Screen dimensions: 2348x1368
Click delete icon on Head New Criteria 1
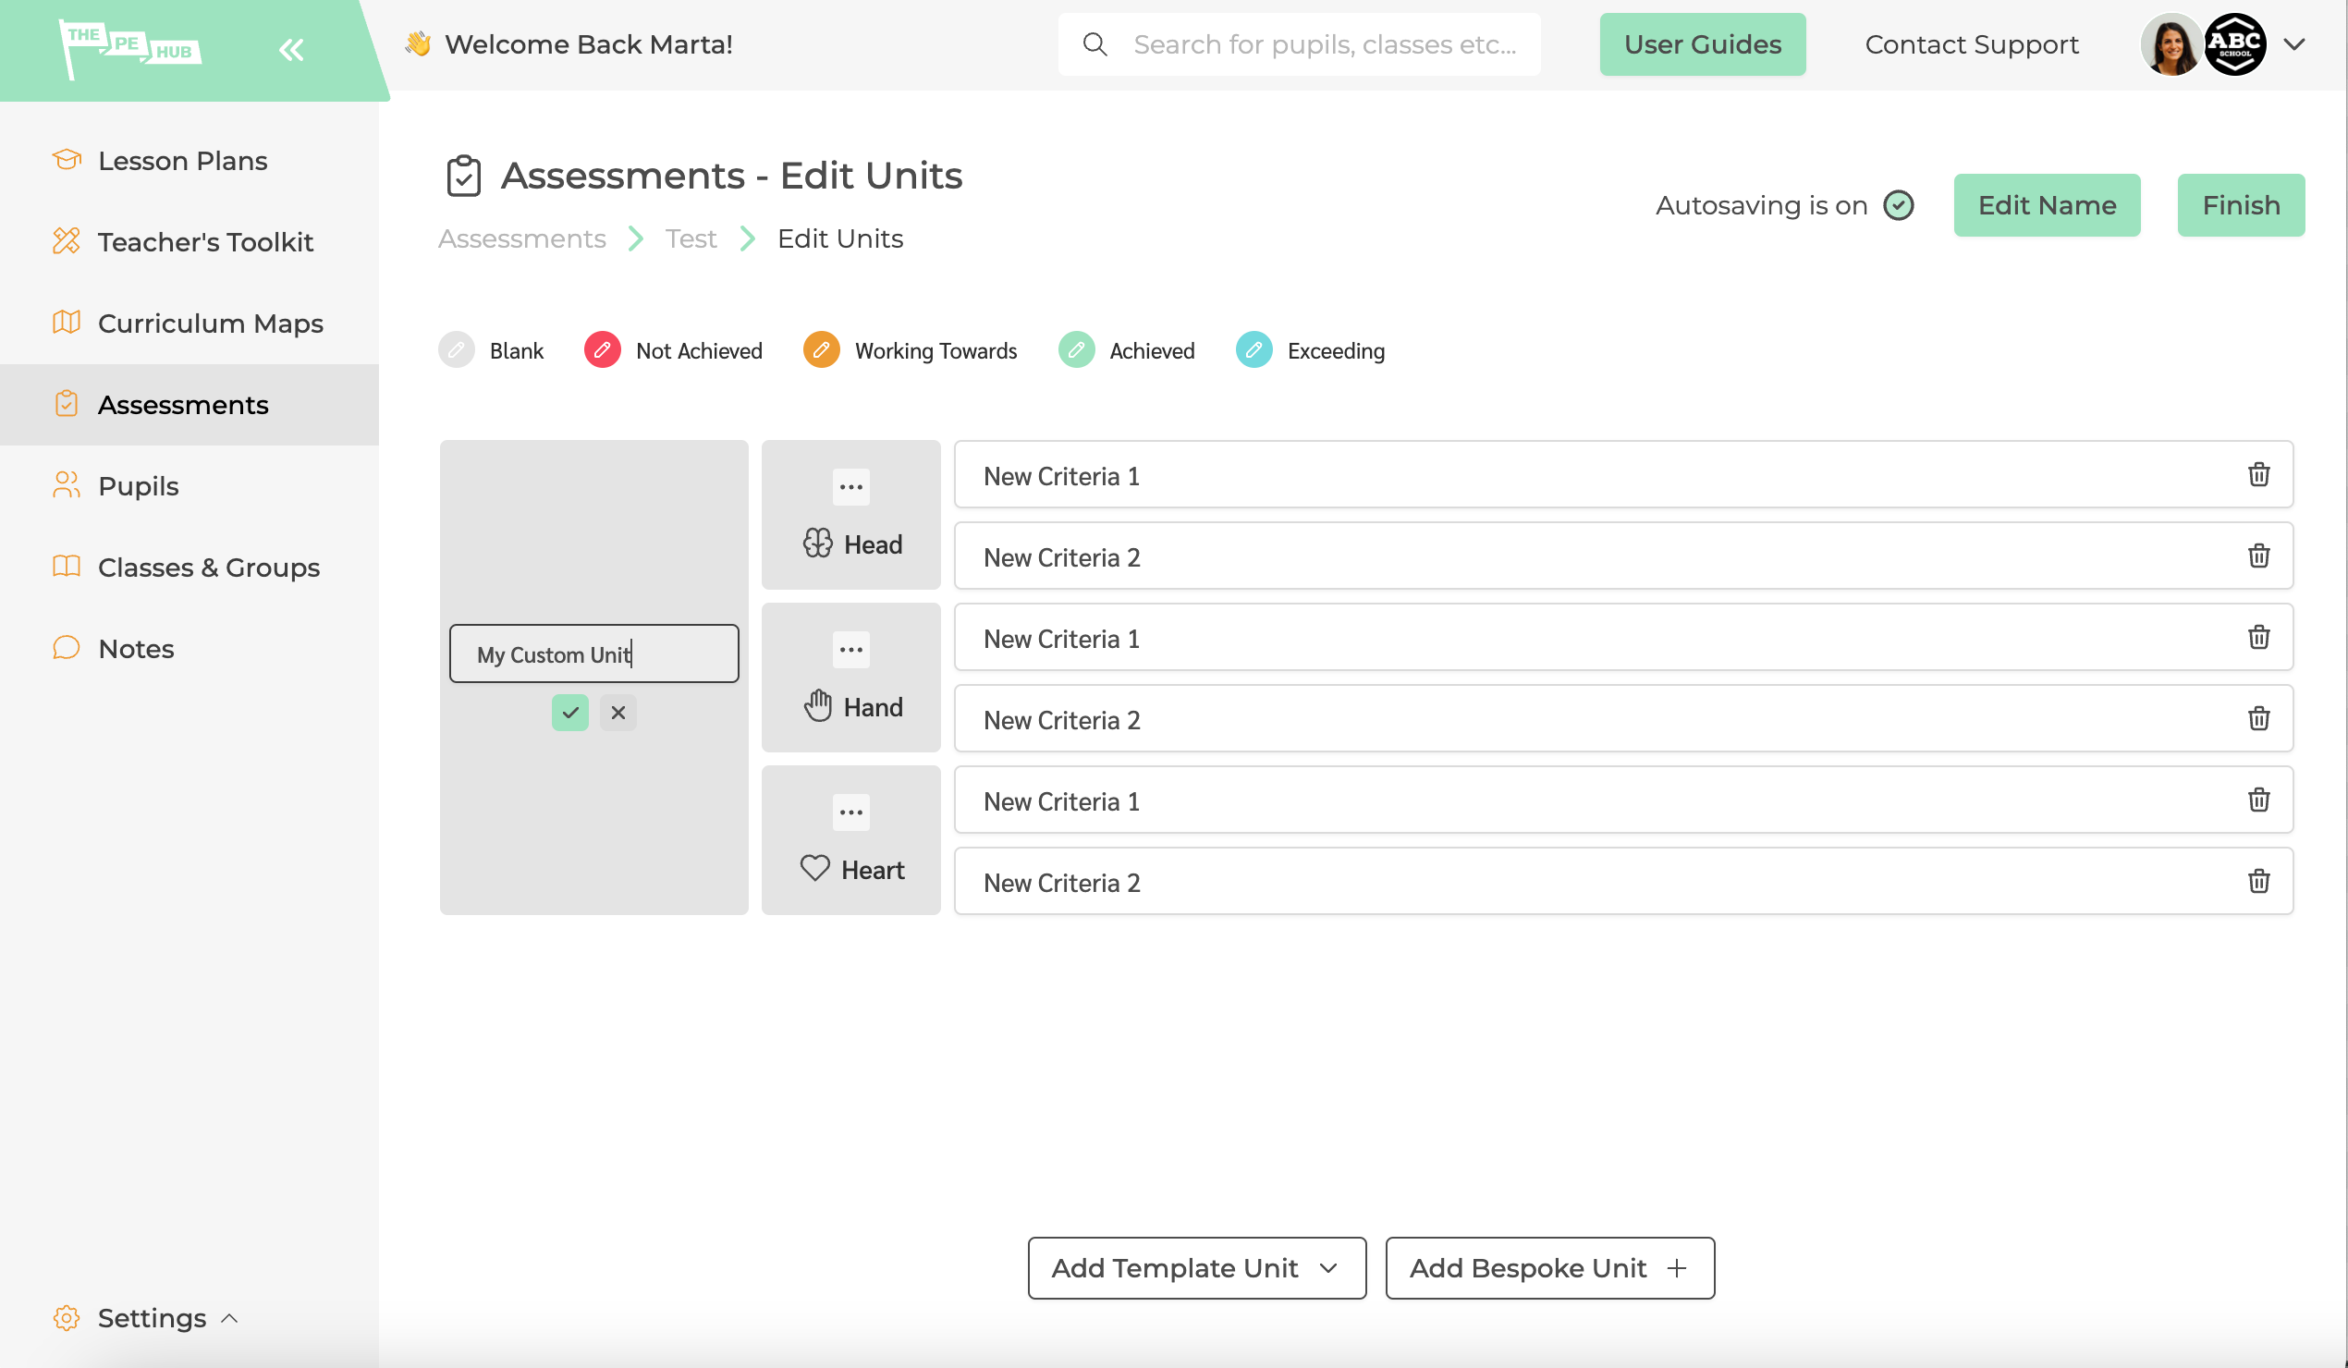click(x=2258, y=474)
